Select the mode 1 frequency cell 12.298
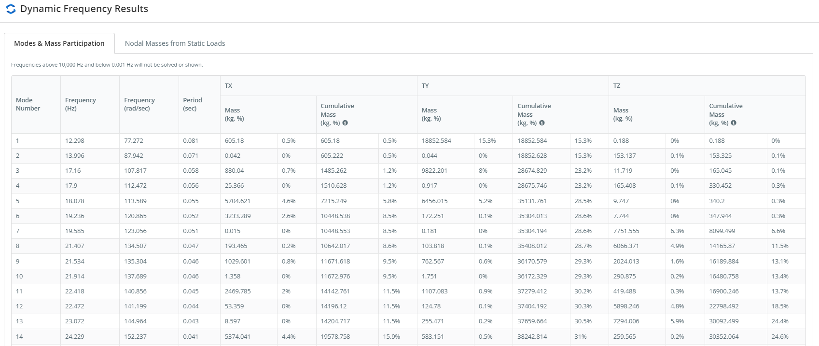Screen dimensions: 819x346 (75, 141)
